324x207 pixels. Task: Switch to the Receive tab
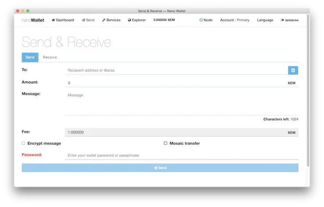tap(50, 57)
